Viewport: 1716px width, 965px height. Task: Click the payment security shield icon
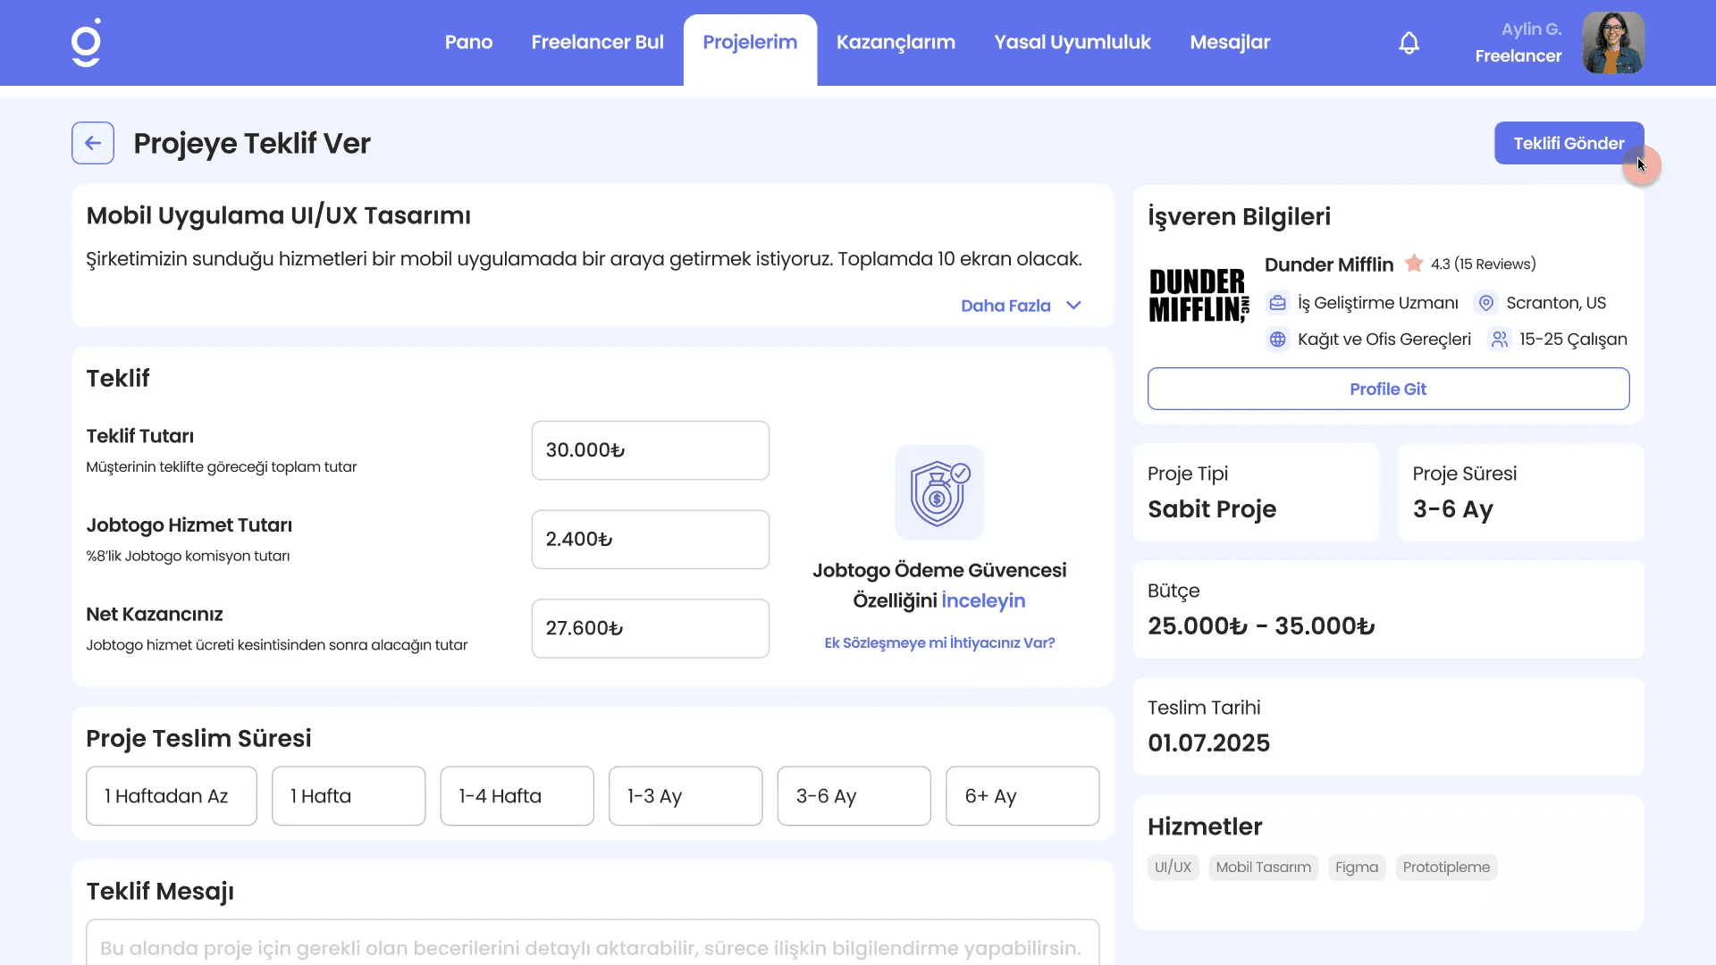pyautogui.click(x=938, y=492)
